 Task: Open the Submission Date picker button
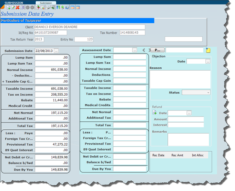click(x=56, y=50)
